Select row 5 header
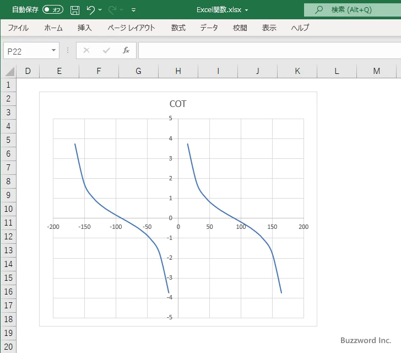Viewport: 401px width, 353px height. pyautogui.click(x=8, y=140)
